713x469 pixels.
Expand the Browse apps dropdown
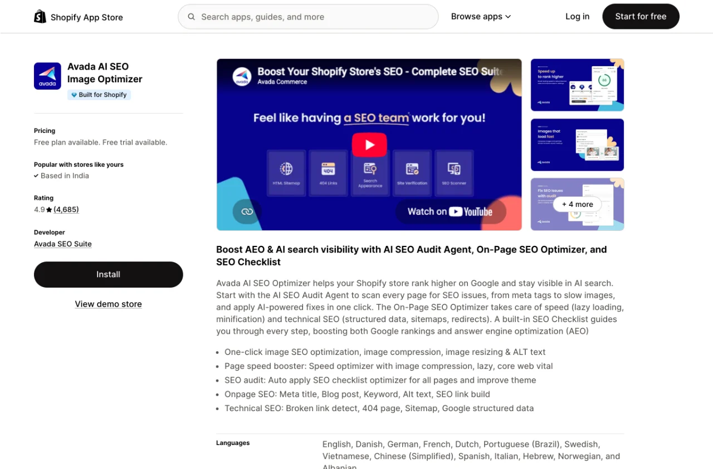(481, 17)
